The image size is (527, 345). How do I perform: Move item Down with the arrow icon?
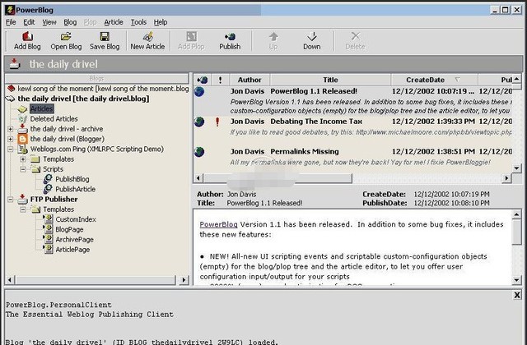[311, 40]
